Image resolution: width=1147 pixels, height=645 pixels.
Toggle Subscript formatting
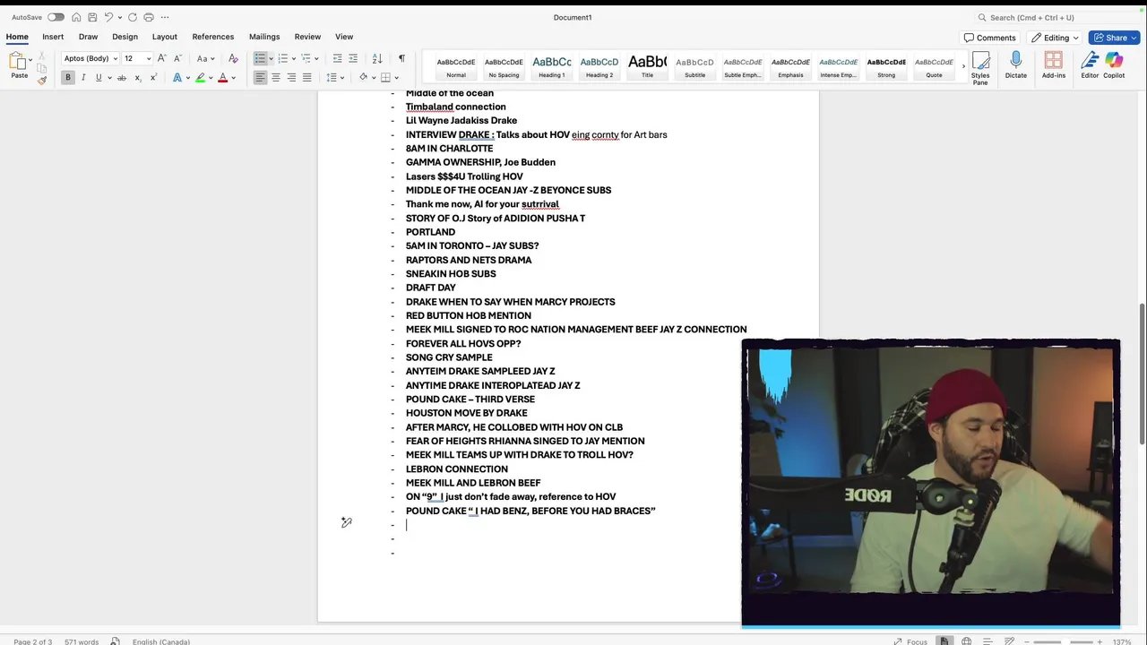click(138, 78)
